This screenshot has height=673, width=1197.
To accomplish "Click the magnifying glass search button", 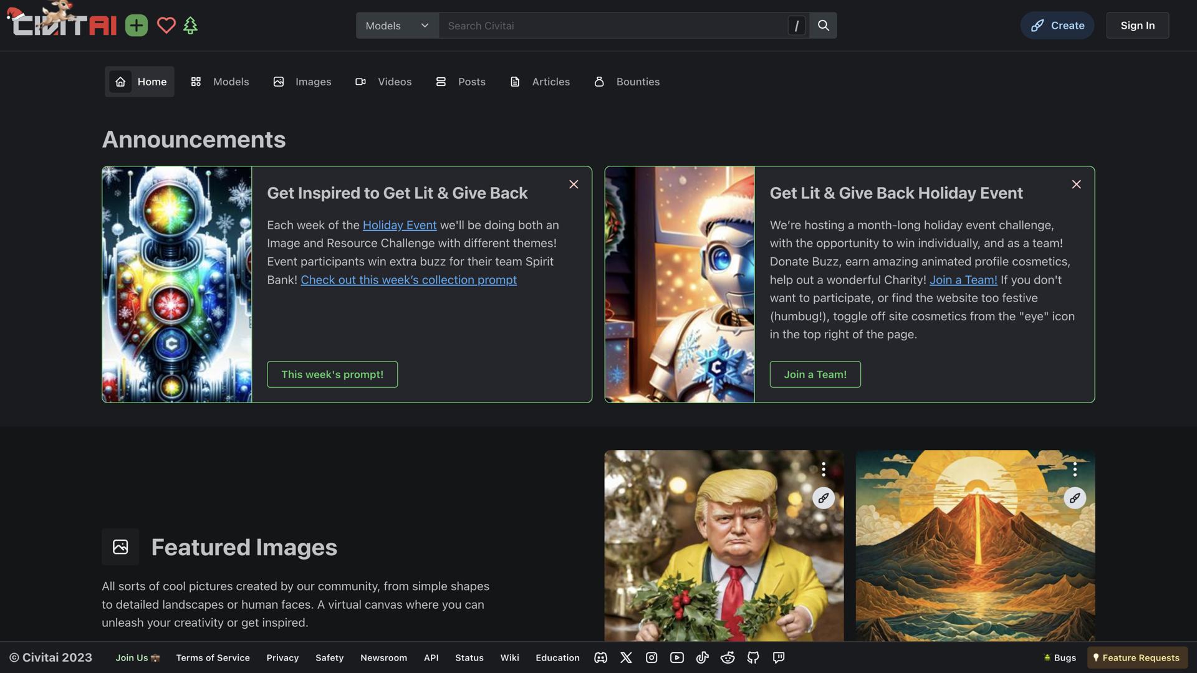I will (823, 26).
